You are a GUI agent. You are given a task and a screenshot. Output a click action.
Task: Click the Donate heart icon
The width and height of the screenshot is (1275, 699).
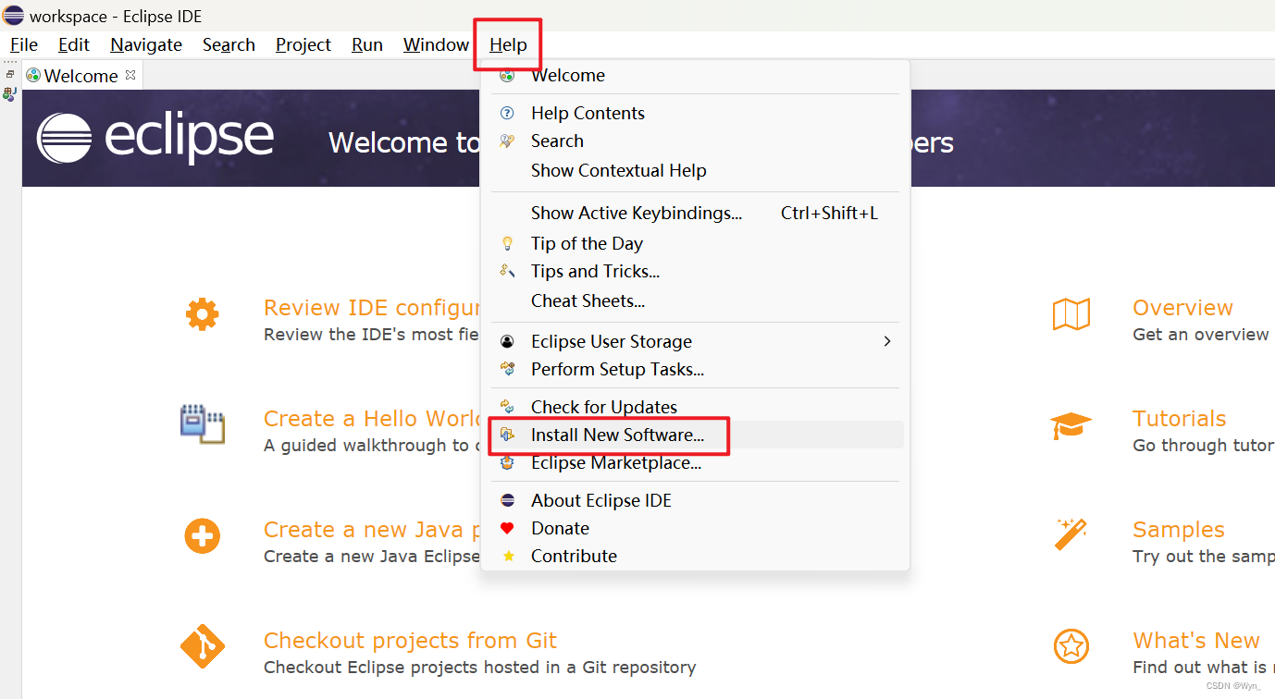click(x=507, y=528)
